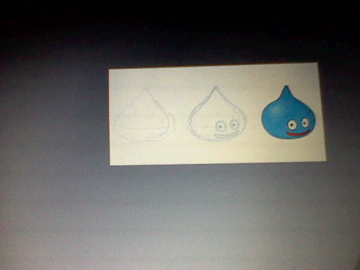Select the middle pencil sketch with face
The height and width of the screenshot is (270, 360).
pos(217,117)
